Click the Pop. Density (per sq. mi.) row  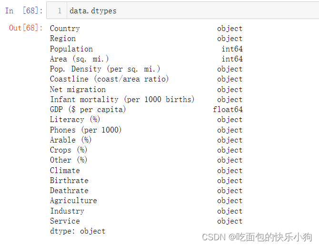click(146, 69)
